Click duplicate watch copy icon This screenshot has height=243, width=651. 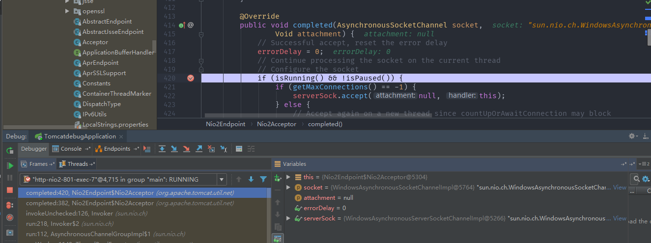[278, 227]
